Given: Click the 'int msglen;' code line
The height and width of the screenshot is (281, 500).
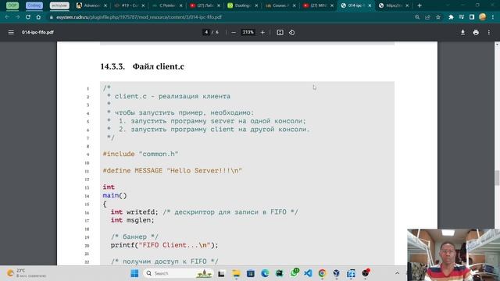Looking at the screenshot, I should click(132, 220).
